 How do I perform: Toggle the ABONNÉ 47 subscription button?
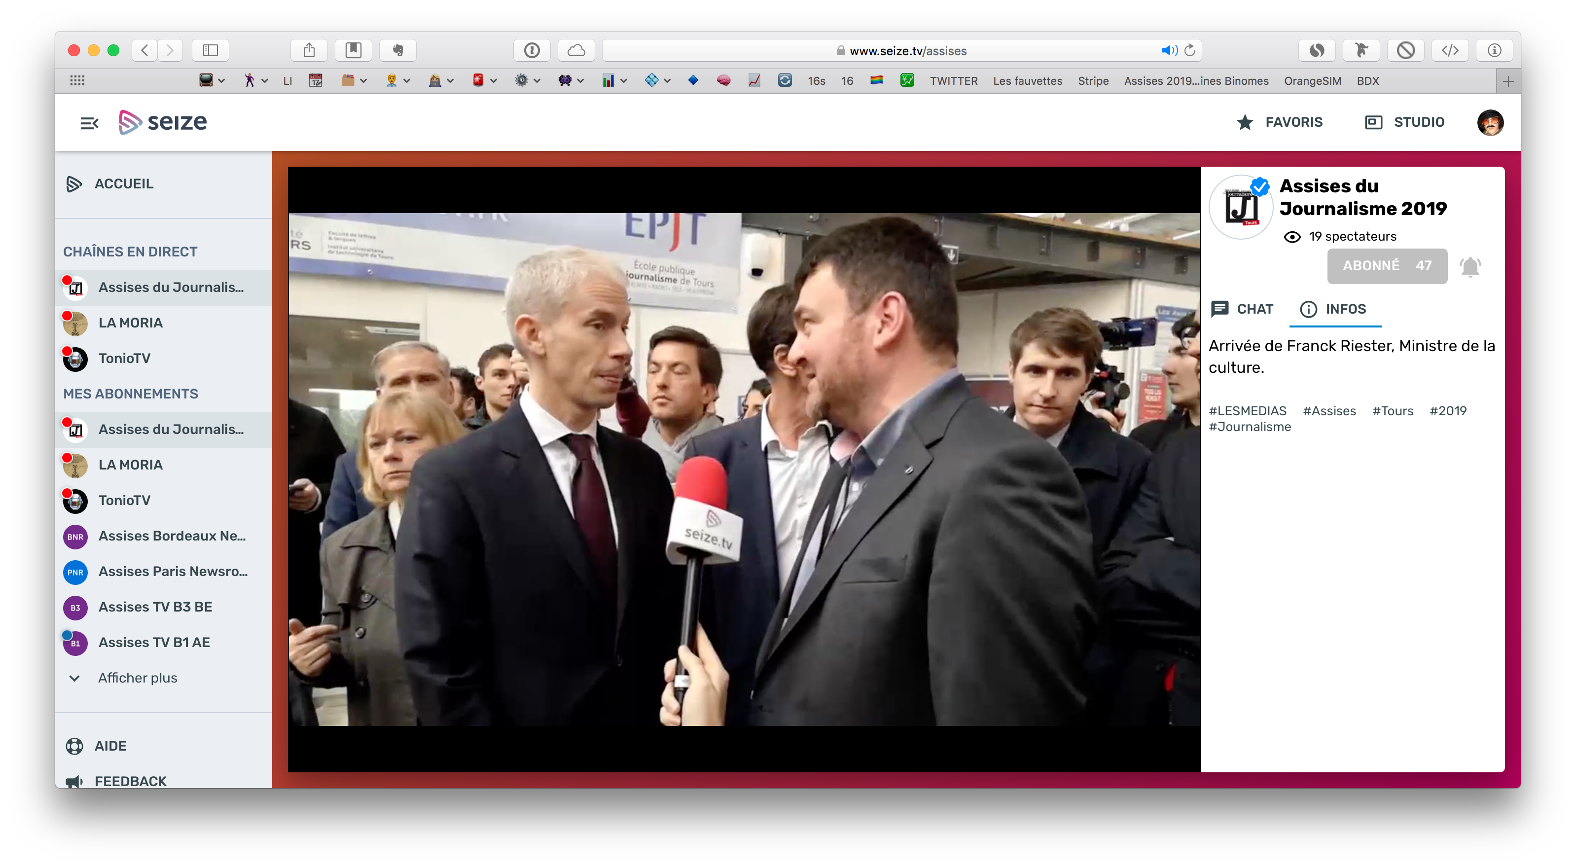1386,265
